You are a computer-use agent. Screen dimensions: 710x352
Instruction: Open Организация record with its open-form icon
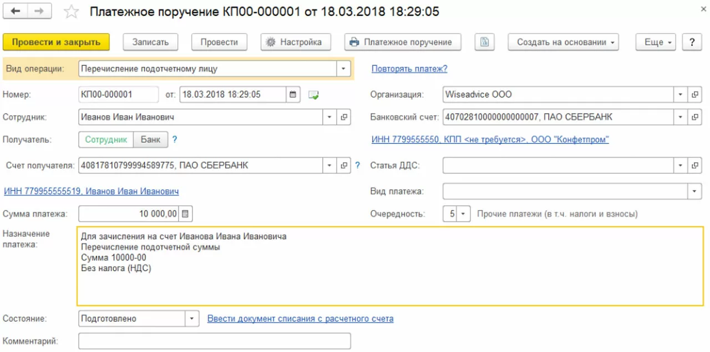tap(694, 95)
